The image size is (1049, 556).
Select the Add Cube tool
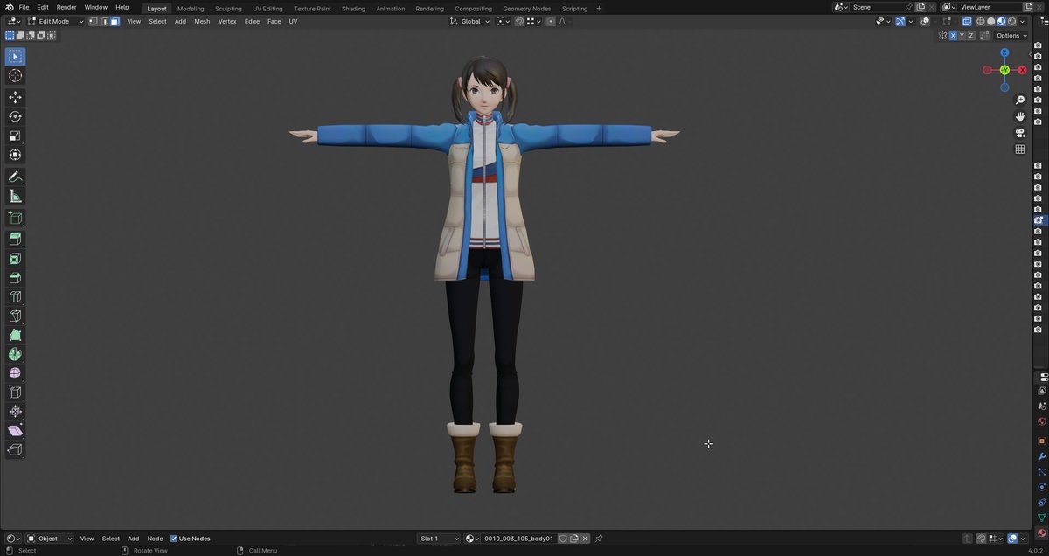(15, 218)
